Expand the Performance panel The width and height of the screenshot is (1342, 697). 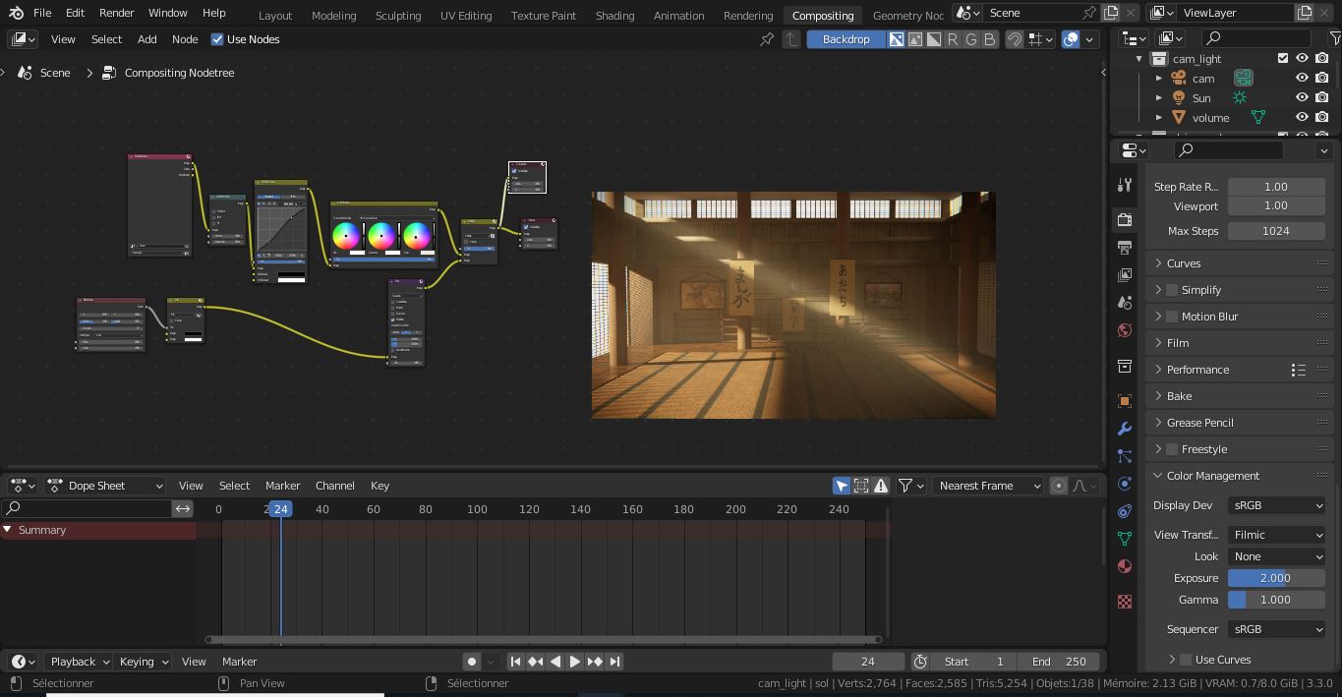(x=1197, y=370)
